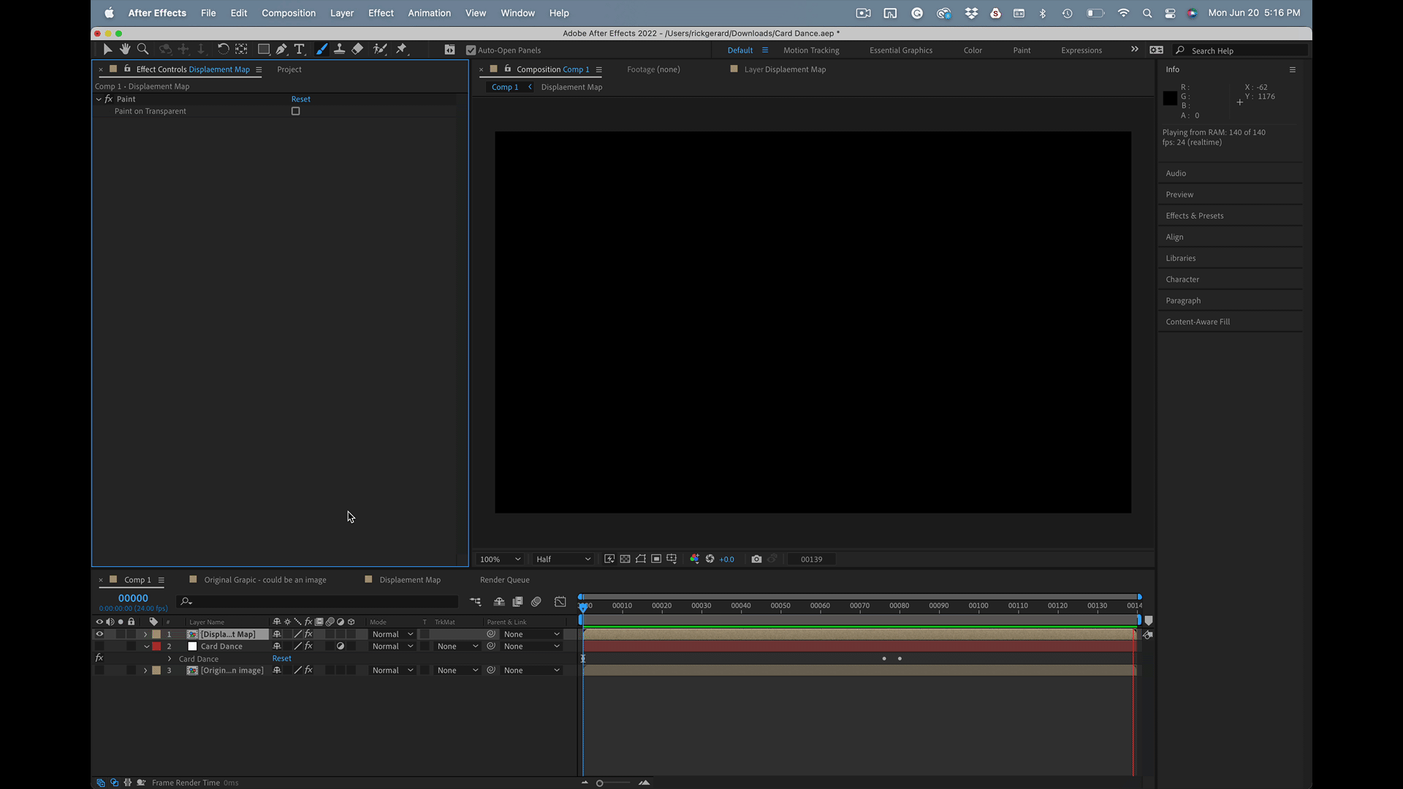The height and width of the screenshot is (789, 1403).
Task: Enable Paint on Transparent checkbox
Action: (295, 111)
